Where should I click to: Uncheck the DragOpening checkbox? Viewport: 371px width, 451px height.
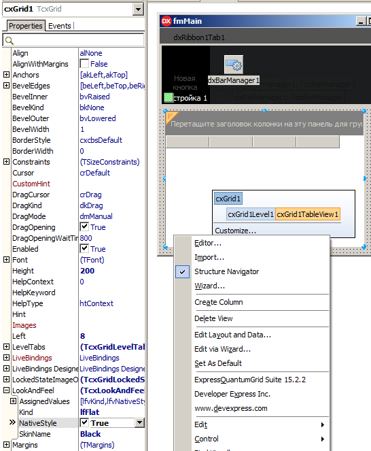(84, 227)
